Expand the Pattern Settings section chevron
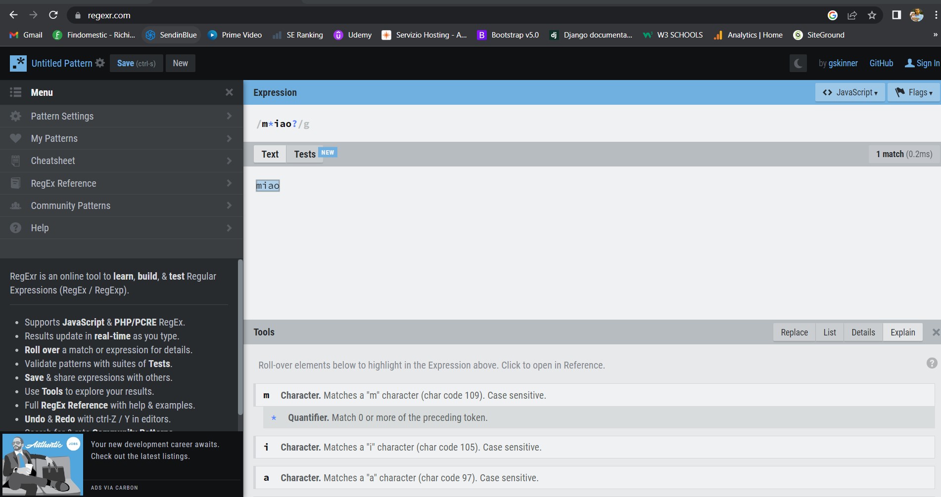The width and height of the screenshot is (941, 497). [x=229, y=116]
